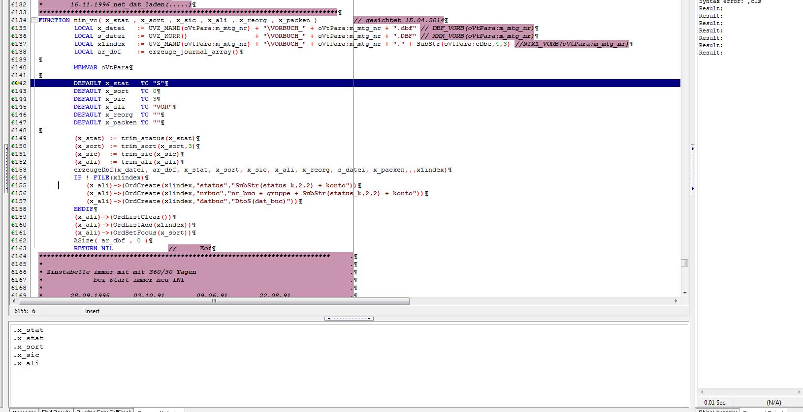Click the highlighted 'DEFAULT x_stat TO "S"' line
Image resolution: width=803 pixels, height=412 pixels.
tap(355, 83)
